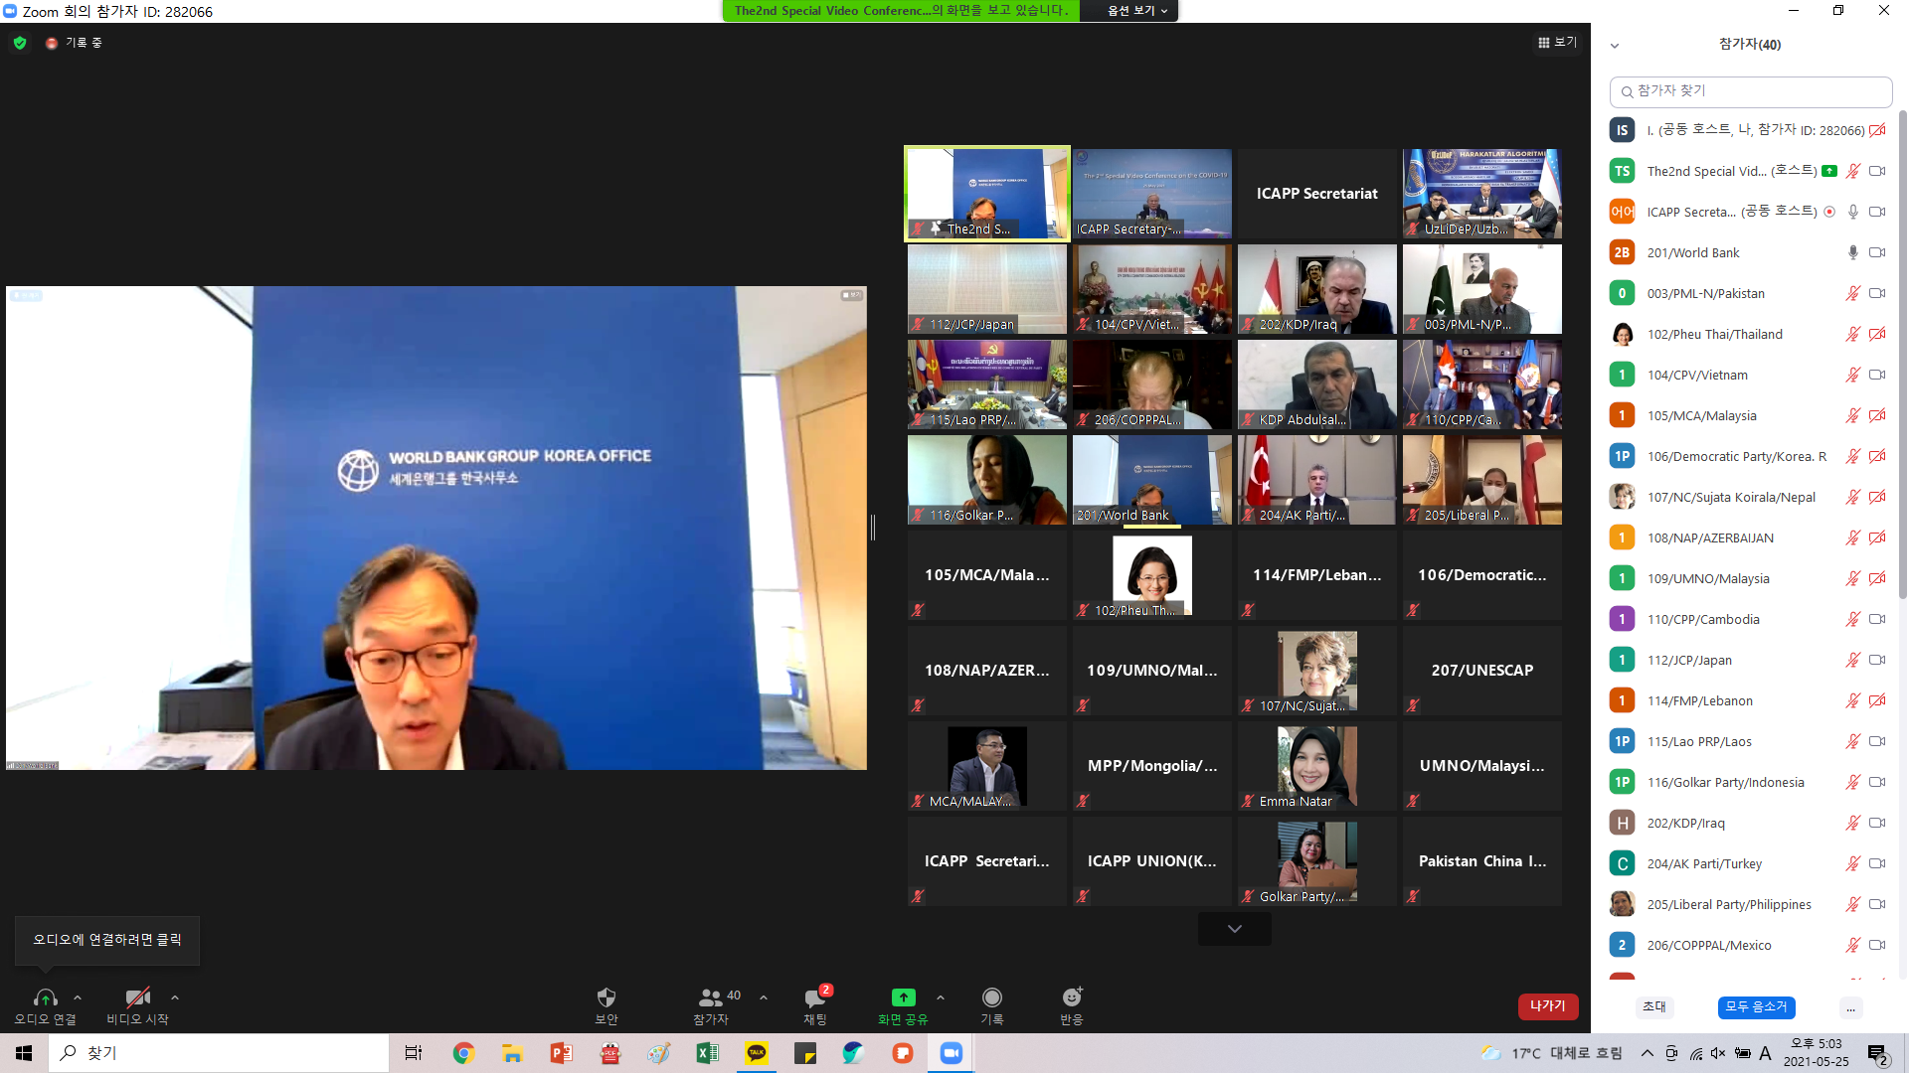Open the Chat icon with 2 notifications
The image size is (1909, 1073).
tap(815, 997)
